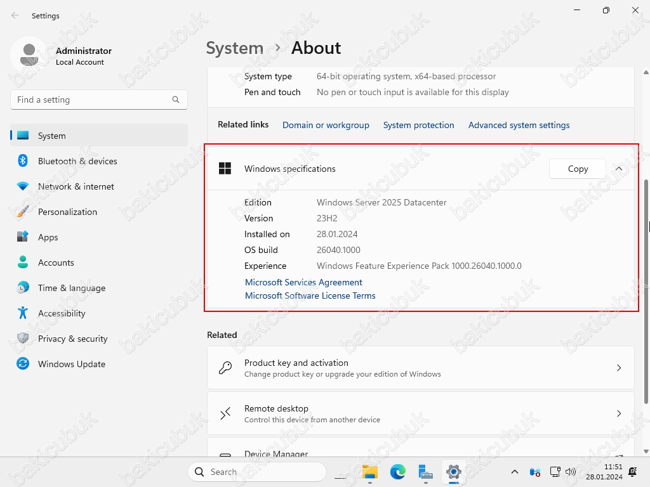Click the Settings gear on the taskbar

453,472
